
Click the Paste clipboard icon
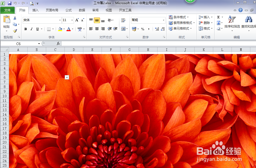pos(6,19)
